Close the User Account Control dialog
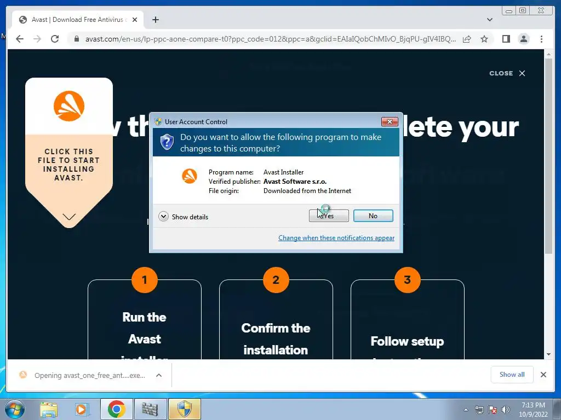 pyautogui.click(x=390, y=122)
